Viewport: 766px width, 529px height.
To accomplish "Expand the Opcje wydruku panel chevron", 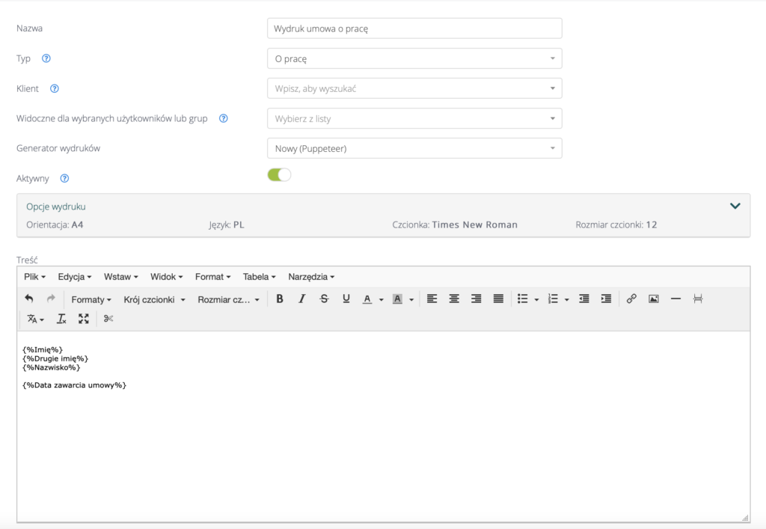I will pos(735,206).
